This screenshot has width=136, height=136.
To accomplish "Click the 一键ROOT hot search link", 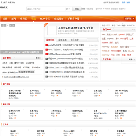I will point(98,9).
